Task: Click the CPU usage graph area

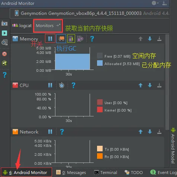Action: click(73, 105)
